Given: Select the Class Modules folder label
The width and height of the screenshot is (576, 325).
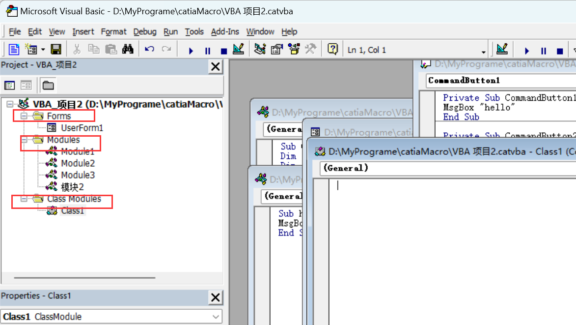Looking at the screenshot, I should pyautogui.click(x=74, y=199).
